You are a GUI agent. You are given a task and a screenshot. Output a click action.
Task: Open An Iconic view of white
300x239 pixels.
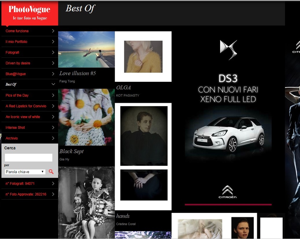[23, 117]
